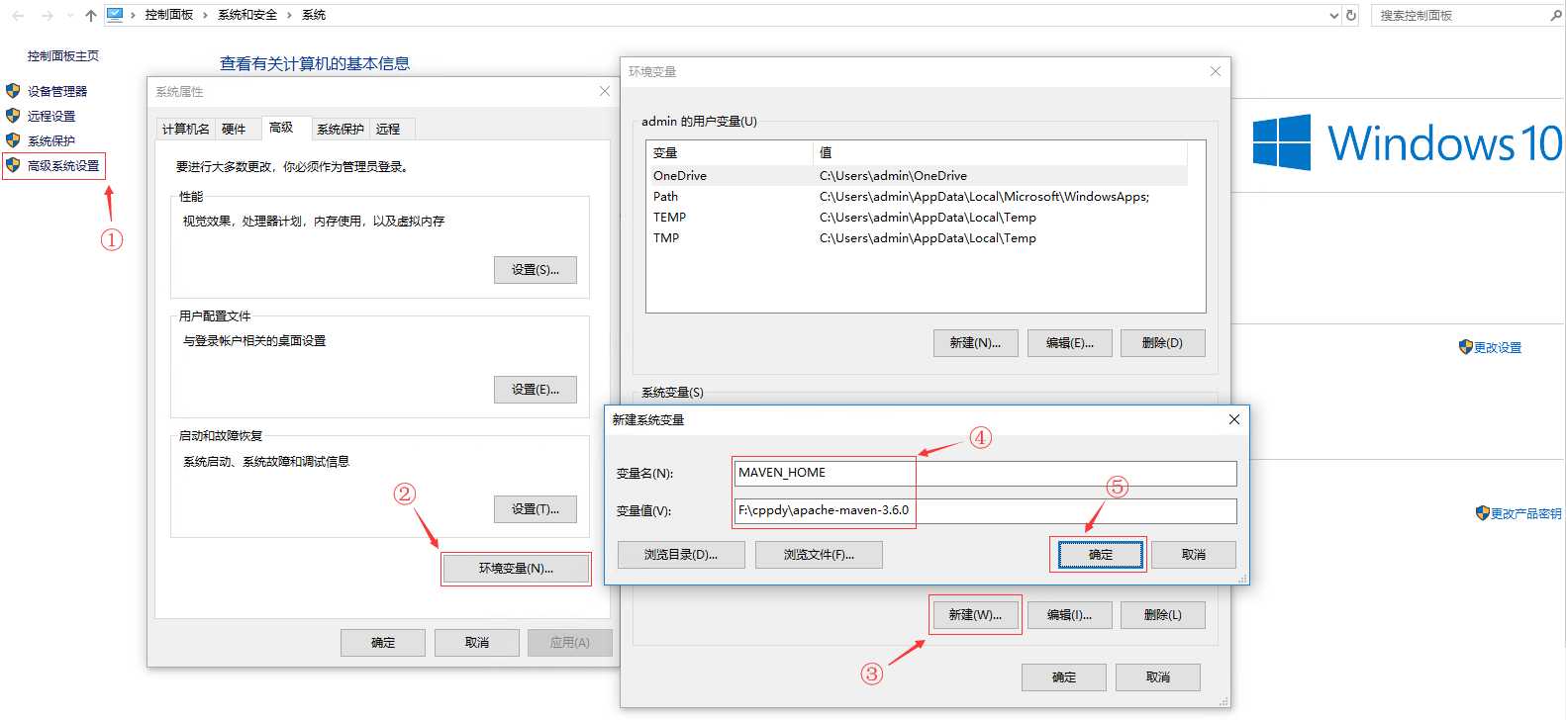Go up one level with the up arrow
1566x720 pixels.
pos(91,15)
